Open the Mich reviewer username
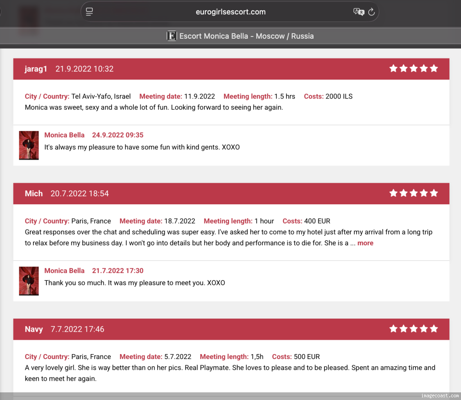461x400 pixels. (34, 193)
